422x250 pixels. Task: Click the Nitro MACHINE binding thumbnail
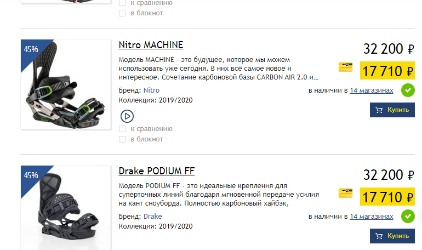pos(66,84)
